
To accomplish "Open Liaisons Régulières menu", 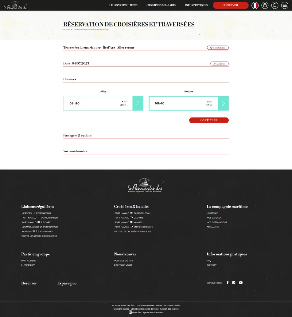I will (x=123, y=5).
